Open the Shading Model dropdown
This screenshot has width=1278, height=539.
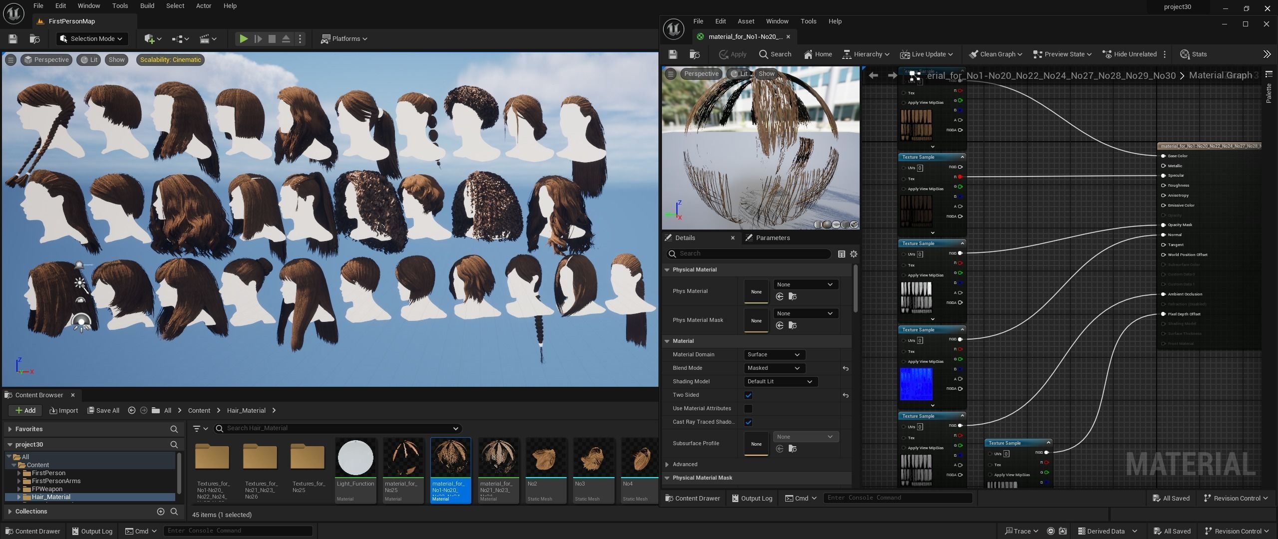click(780, 382)
